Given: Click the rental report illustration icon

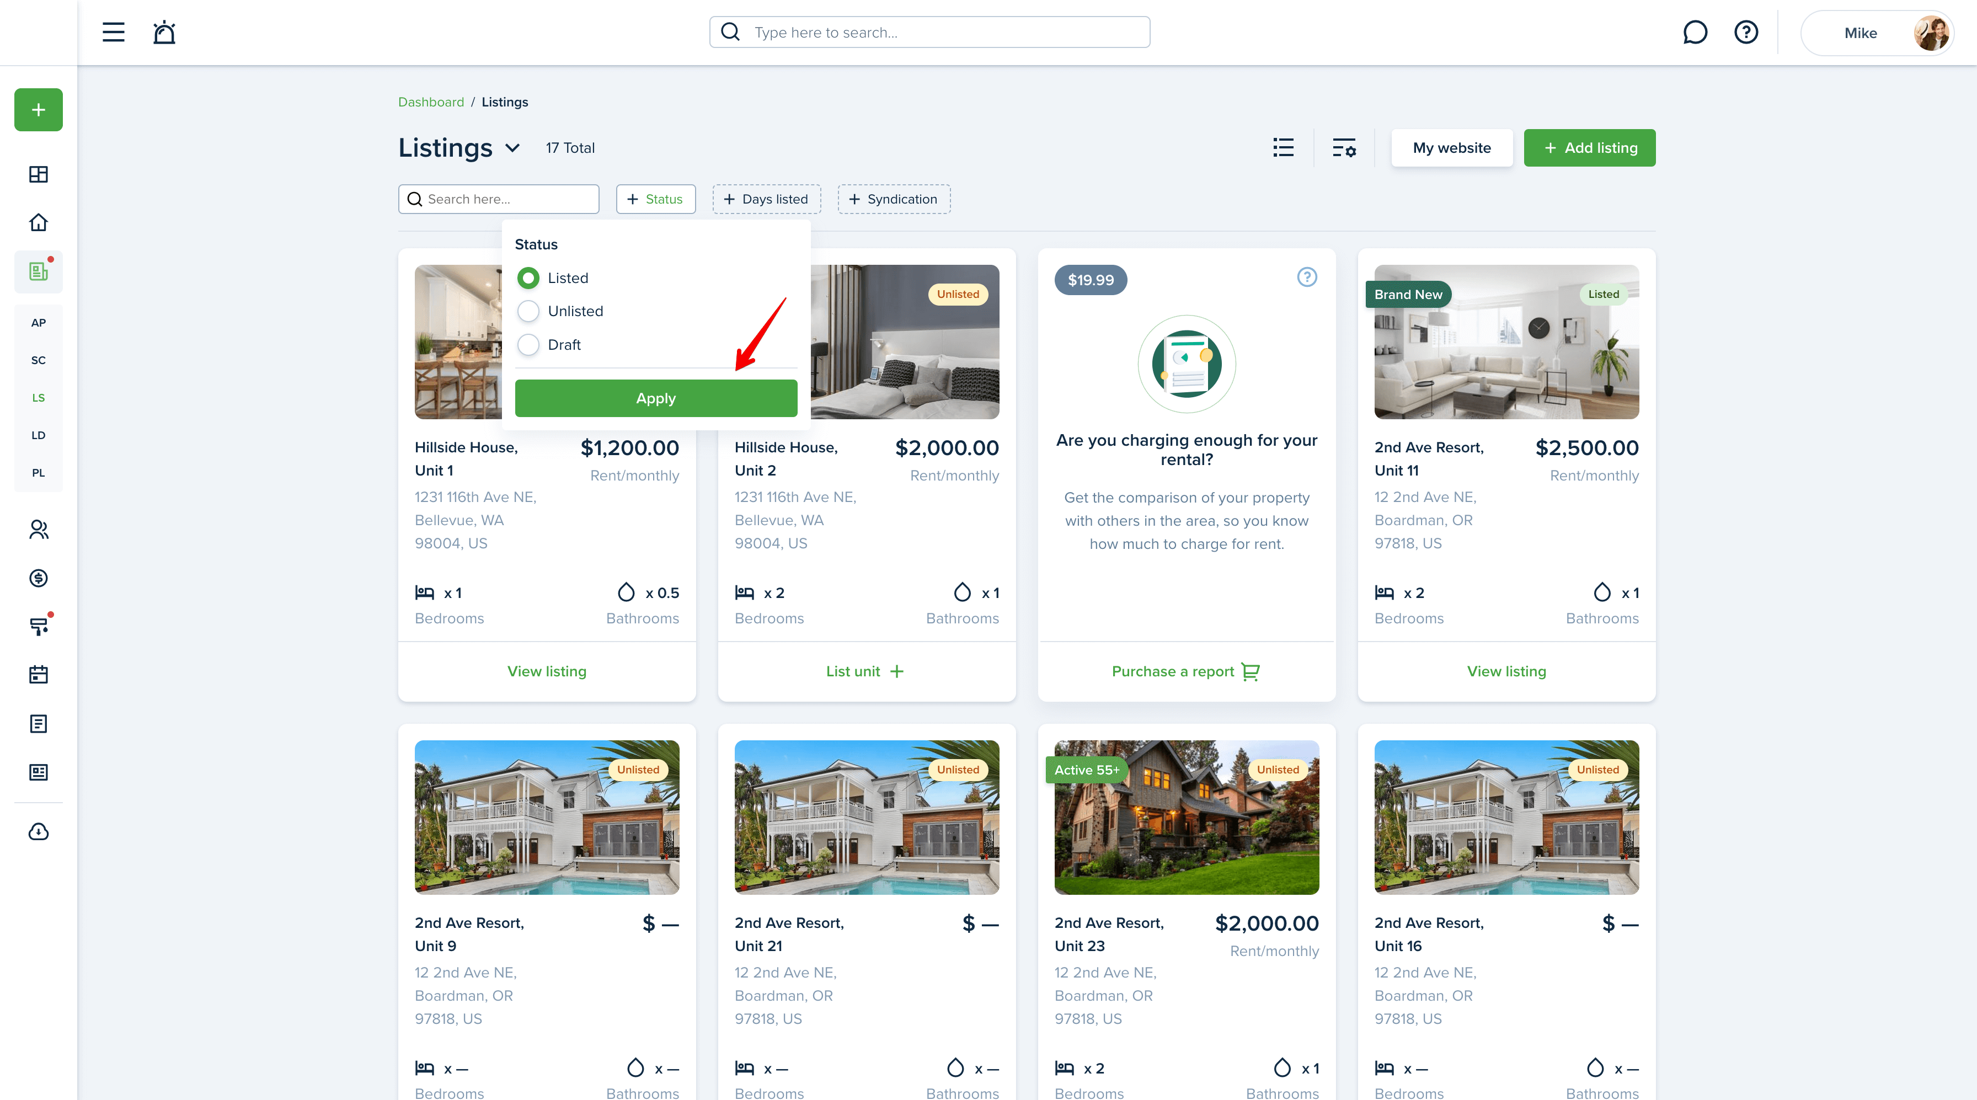Looking at the screenshot, I should (1187, 364).
